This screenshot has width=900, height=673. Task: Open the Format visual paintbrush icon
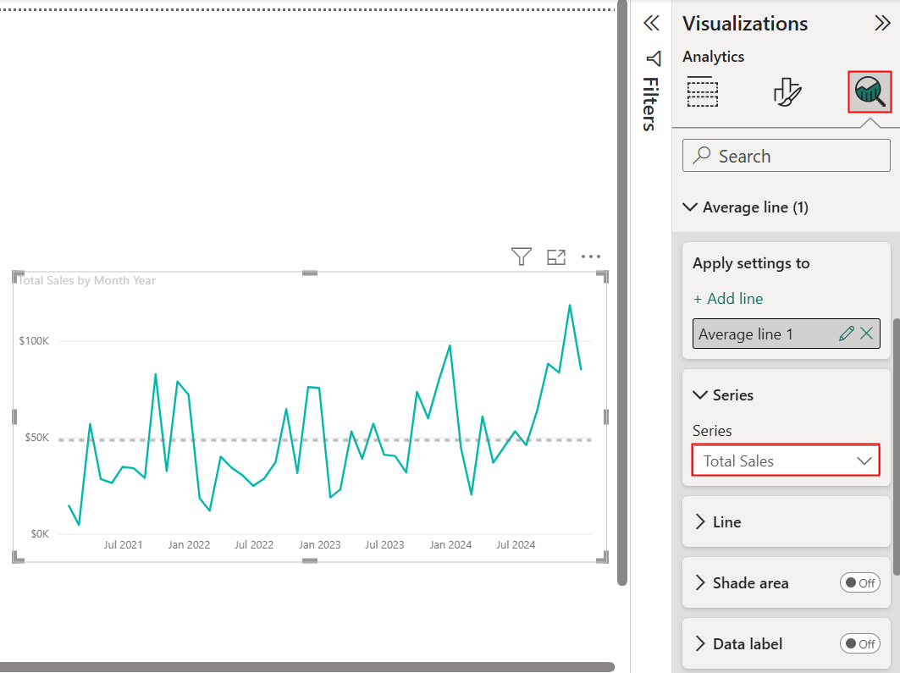787,91
